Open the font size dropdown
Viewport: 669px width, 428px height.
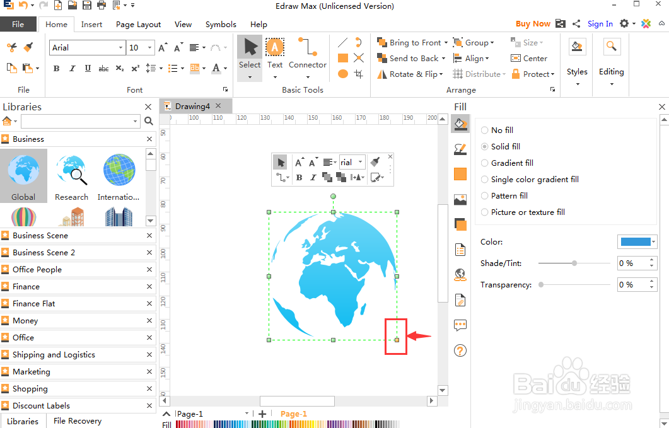tap(150, 47)
